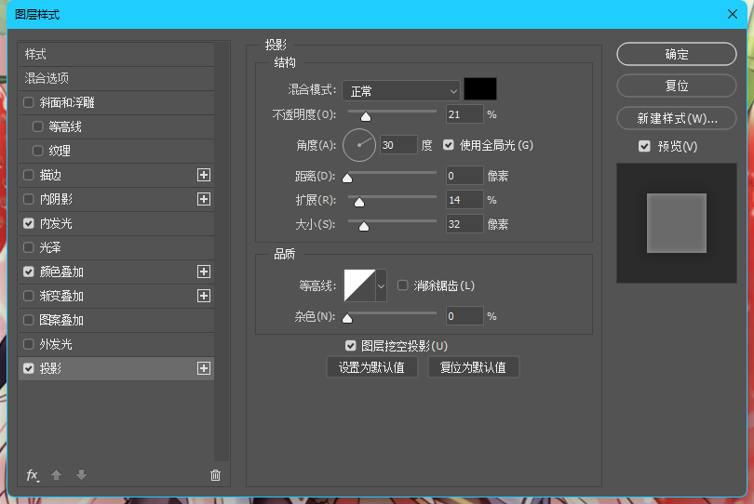
Task: Click 复位为默认值 button
Action: coord(473,367)
